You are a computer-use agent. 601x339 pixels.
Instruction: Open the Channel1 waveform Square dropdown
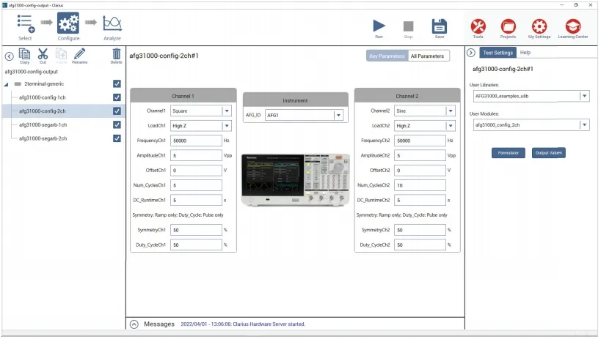click(227, 111)
